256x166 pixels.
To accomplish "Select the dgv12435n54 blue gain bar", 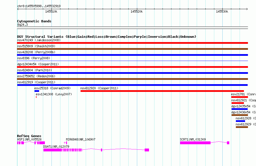I will 240,109.
